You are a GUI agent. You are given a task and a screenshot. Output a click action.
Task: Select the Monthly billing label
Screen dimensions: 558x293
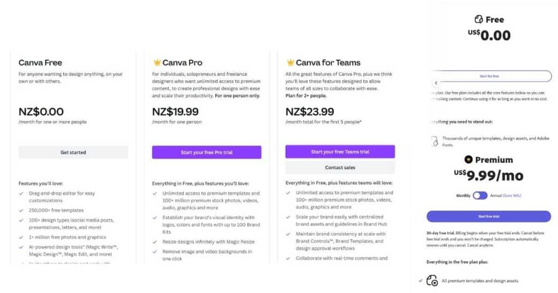[x=462, y=196]
